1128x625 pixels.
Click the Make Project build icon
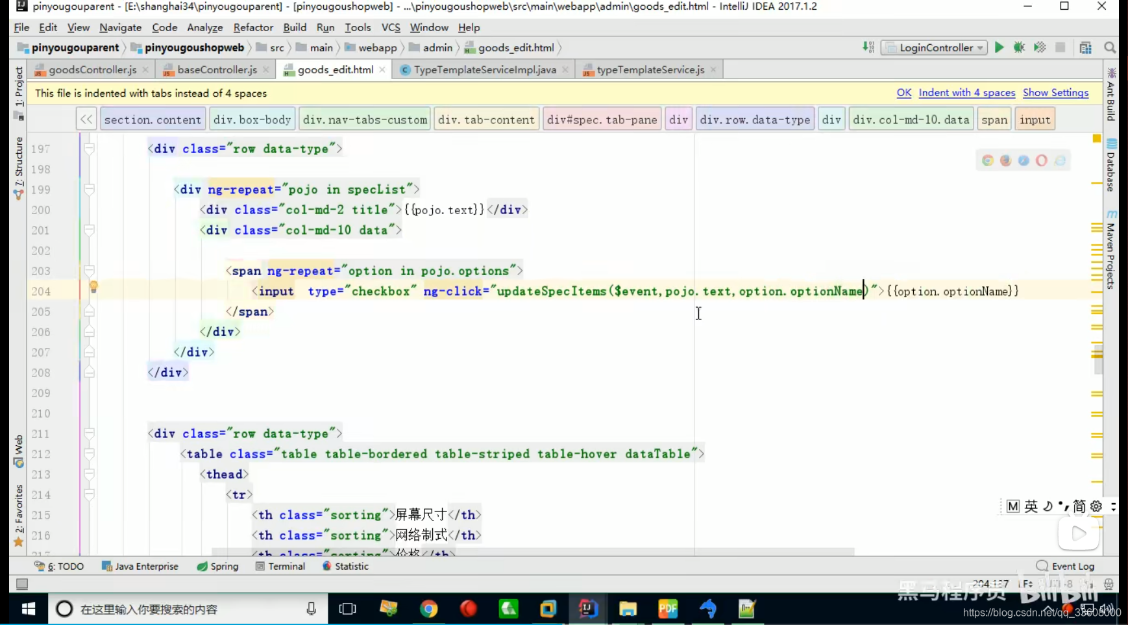pyautogui.click(x=868, y=47)
